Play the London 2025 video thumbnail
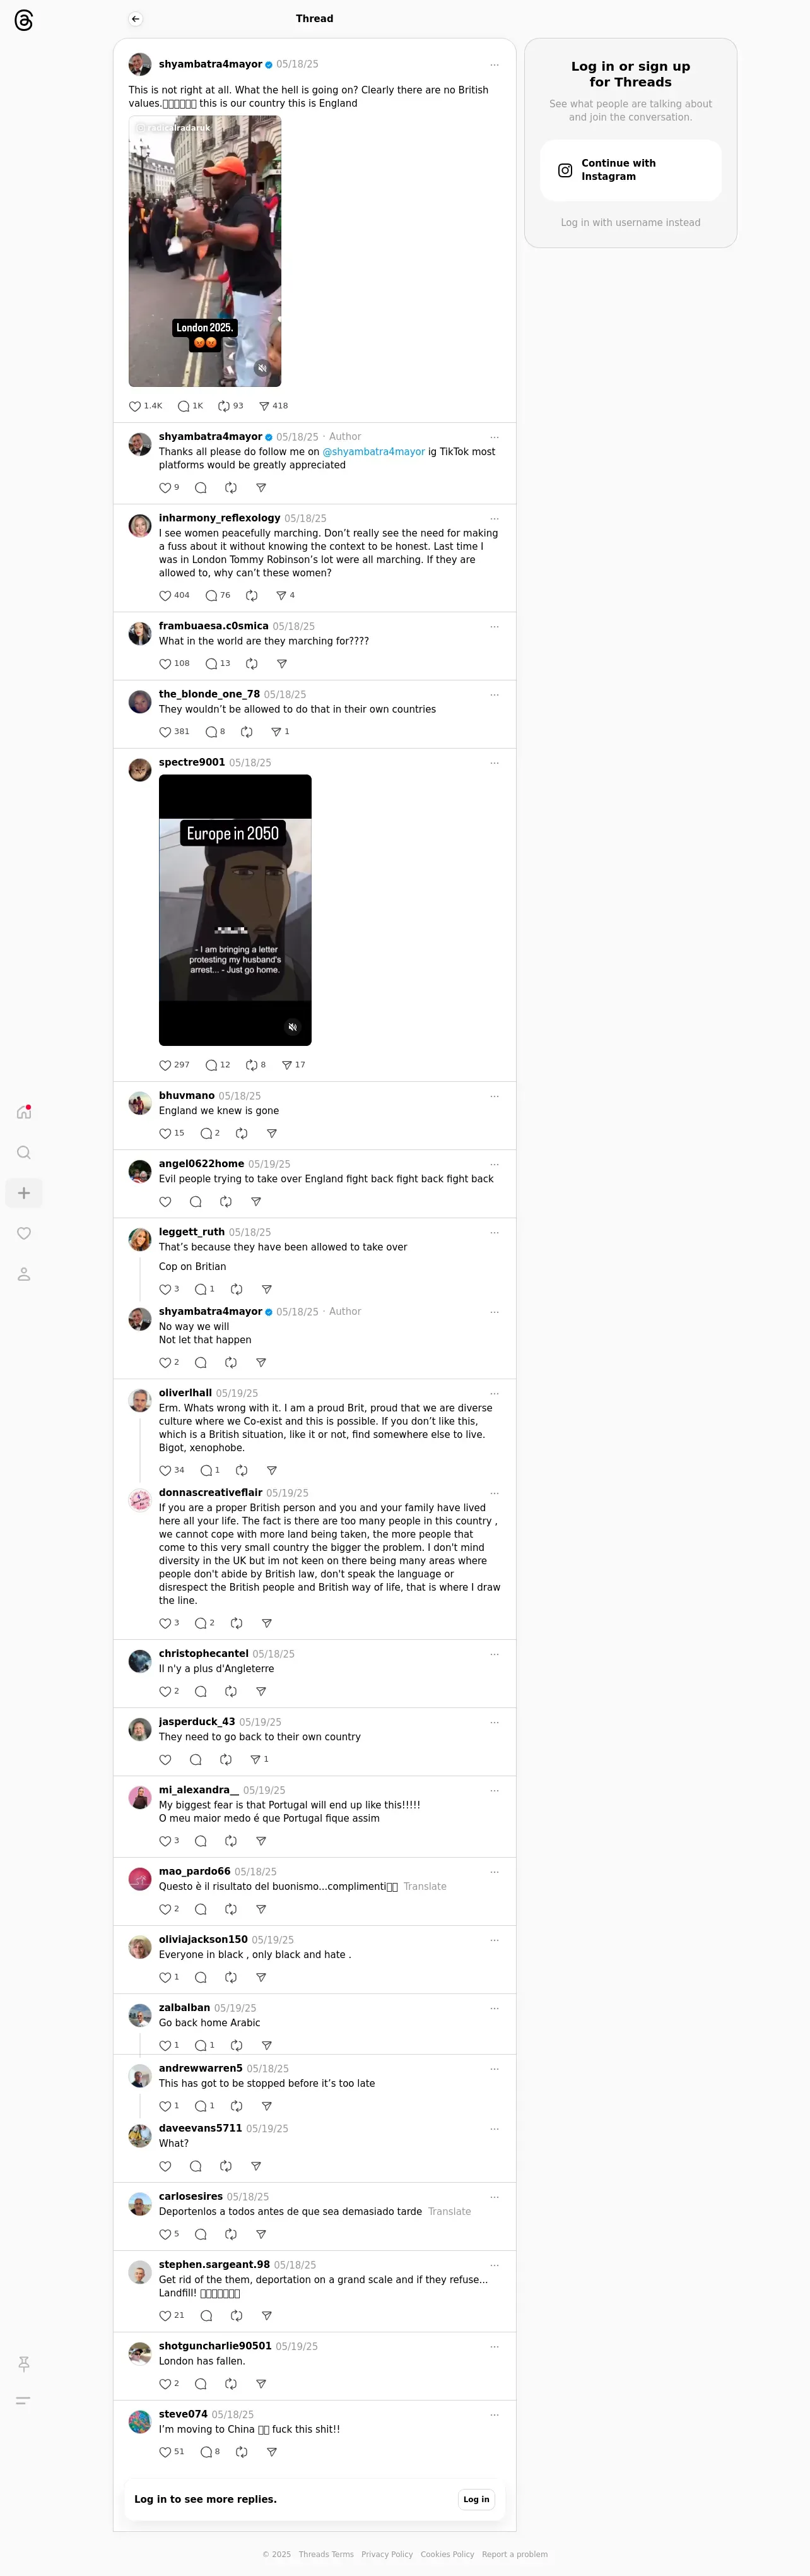 coord(205,251)
